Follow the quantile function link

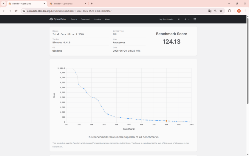click(73, 143)
